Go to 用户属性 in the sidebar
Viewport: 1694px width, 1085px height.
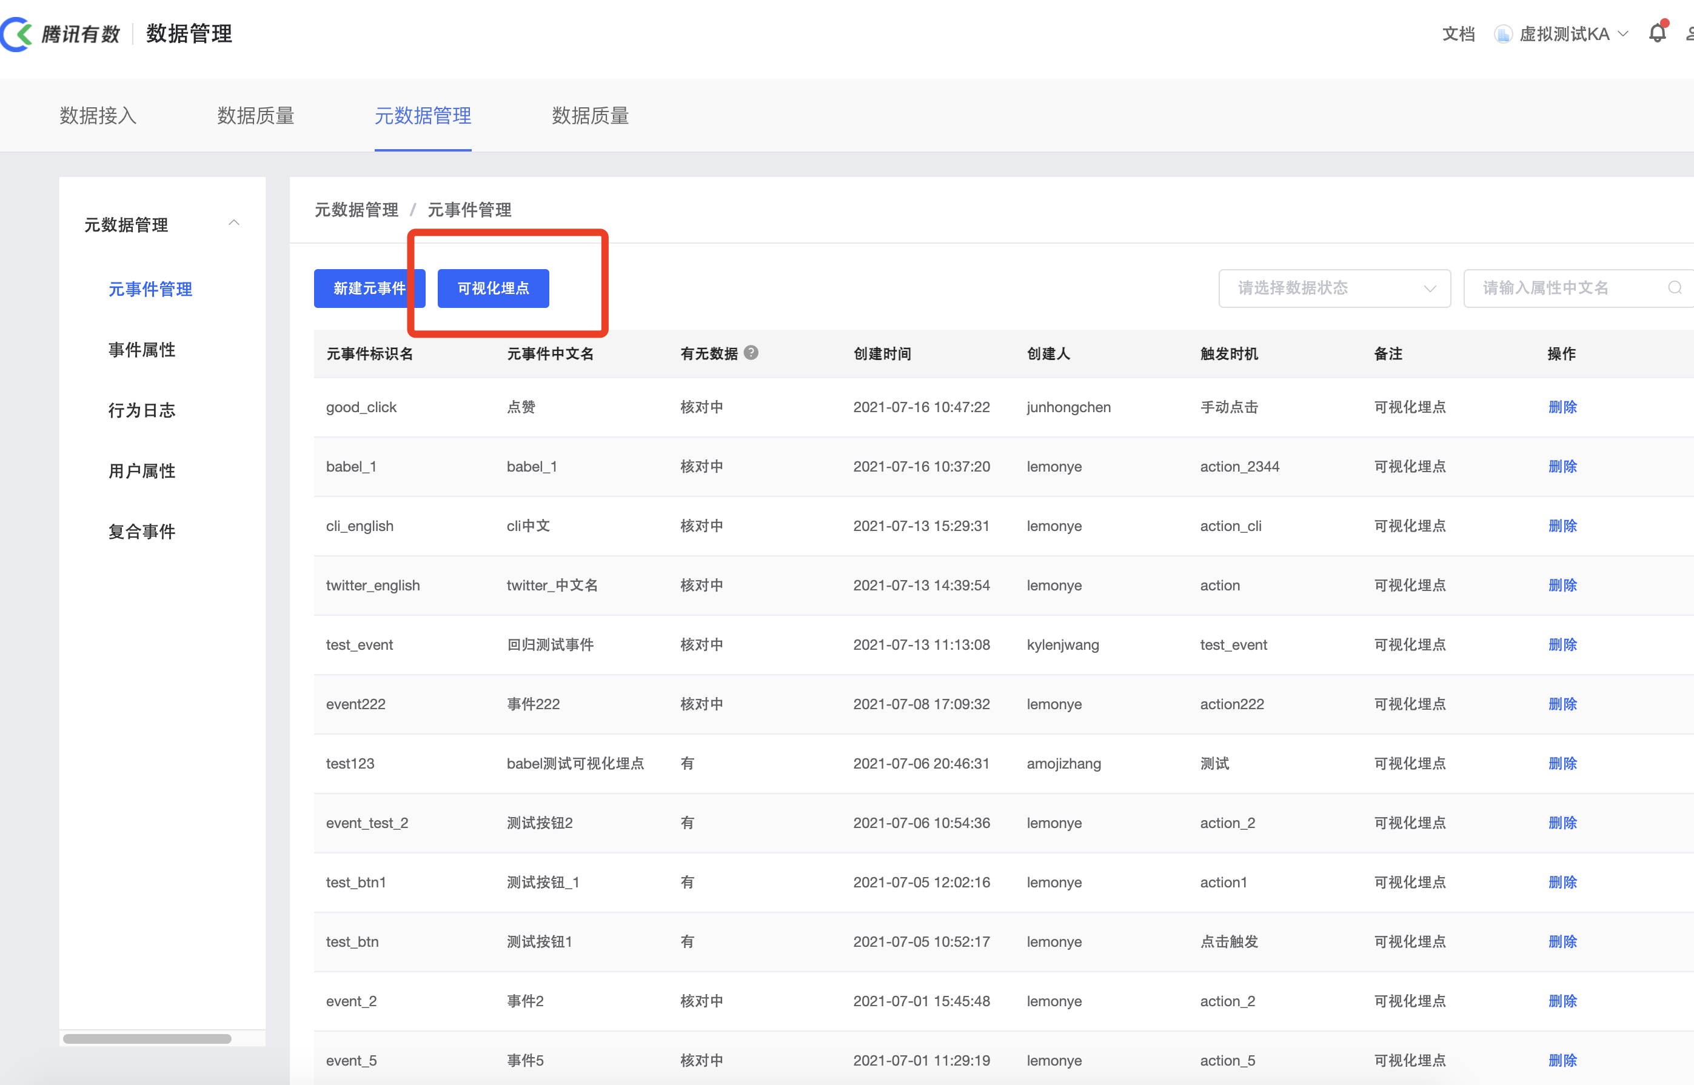(x=142, y=470)
